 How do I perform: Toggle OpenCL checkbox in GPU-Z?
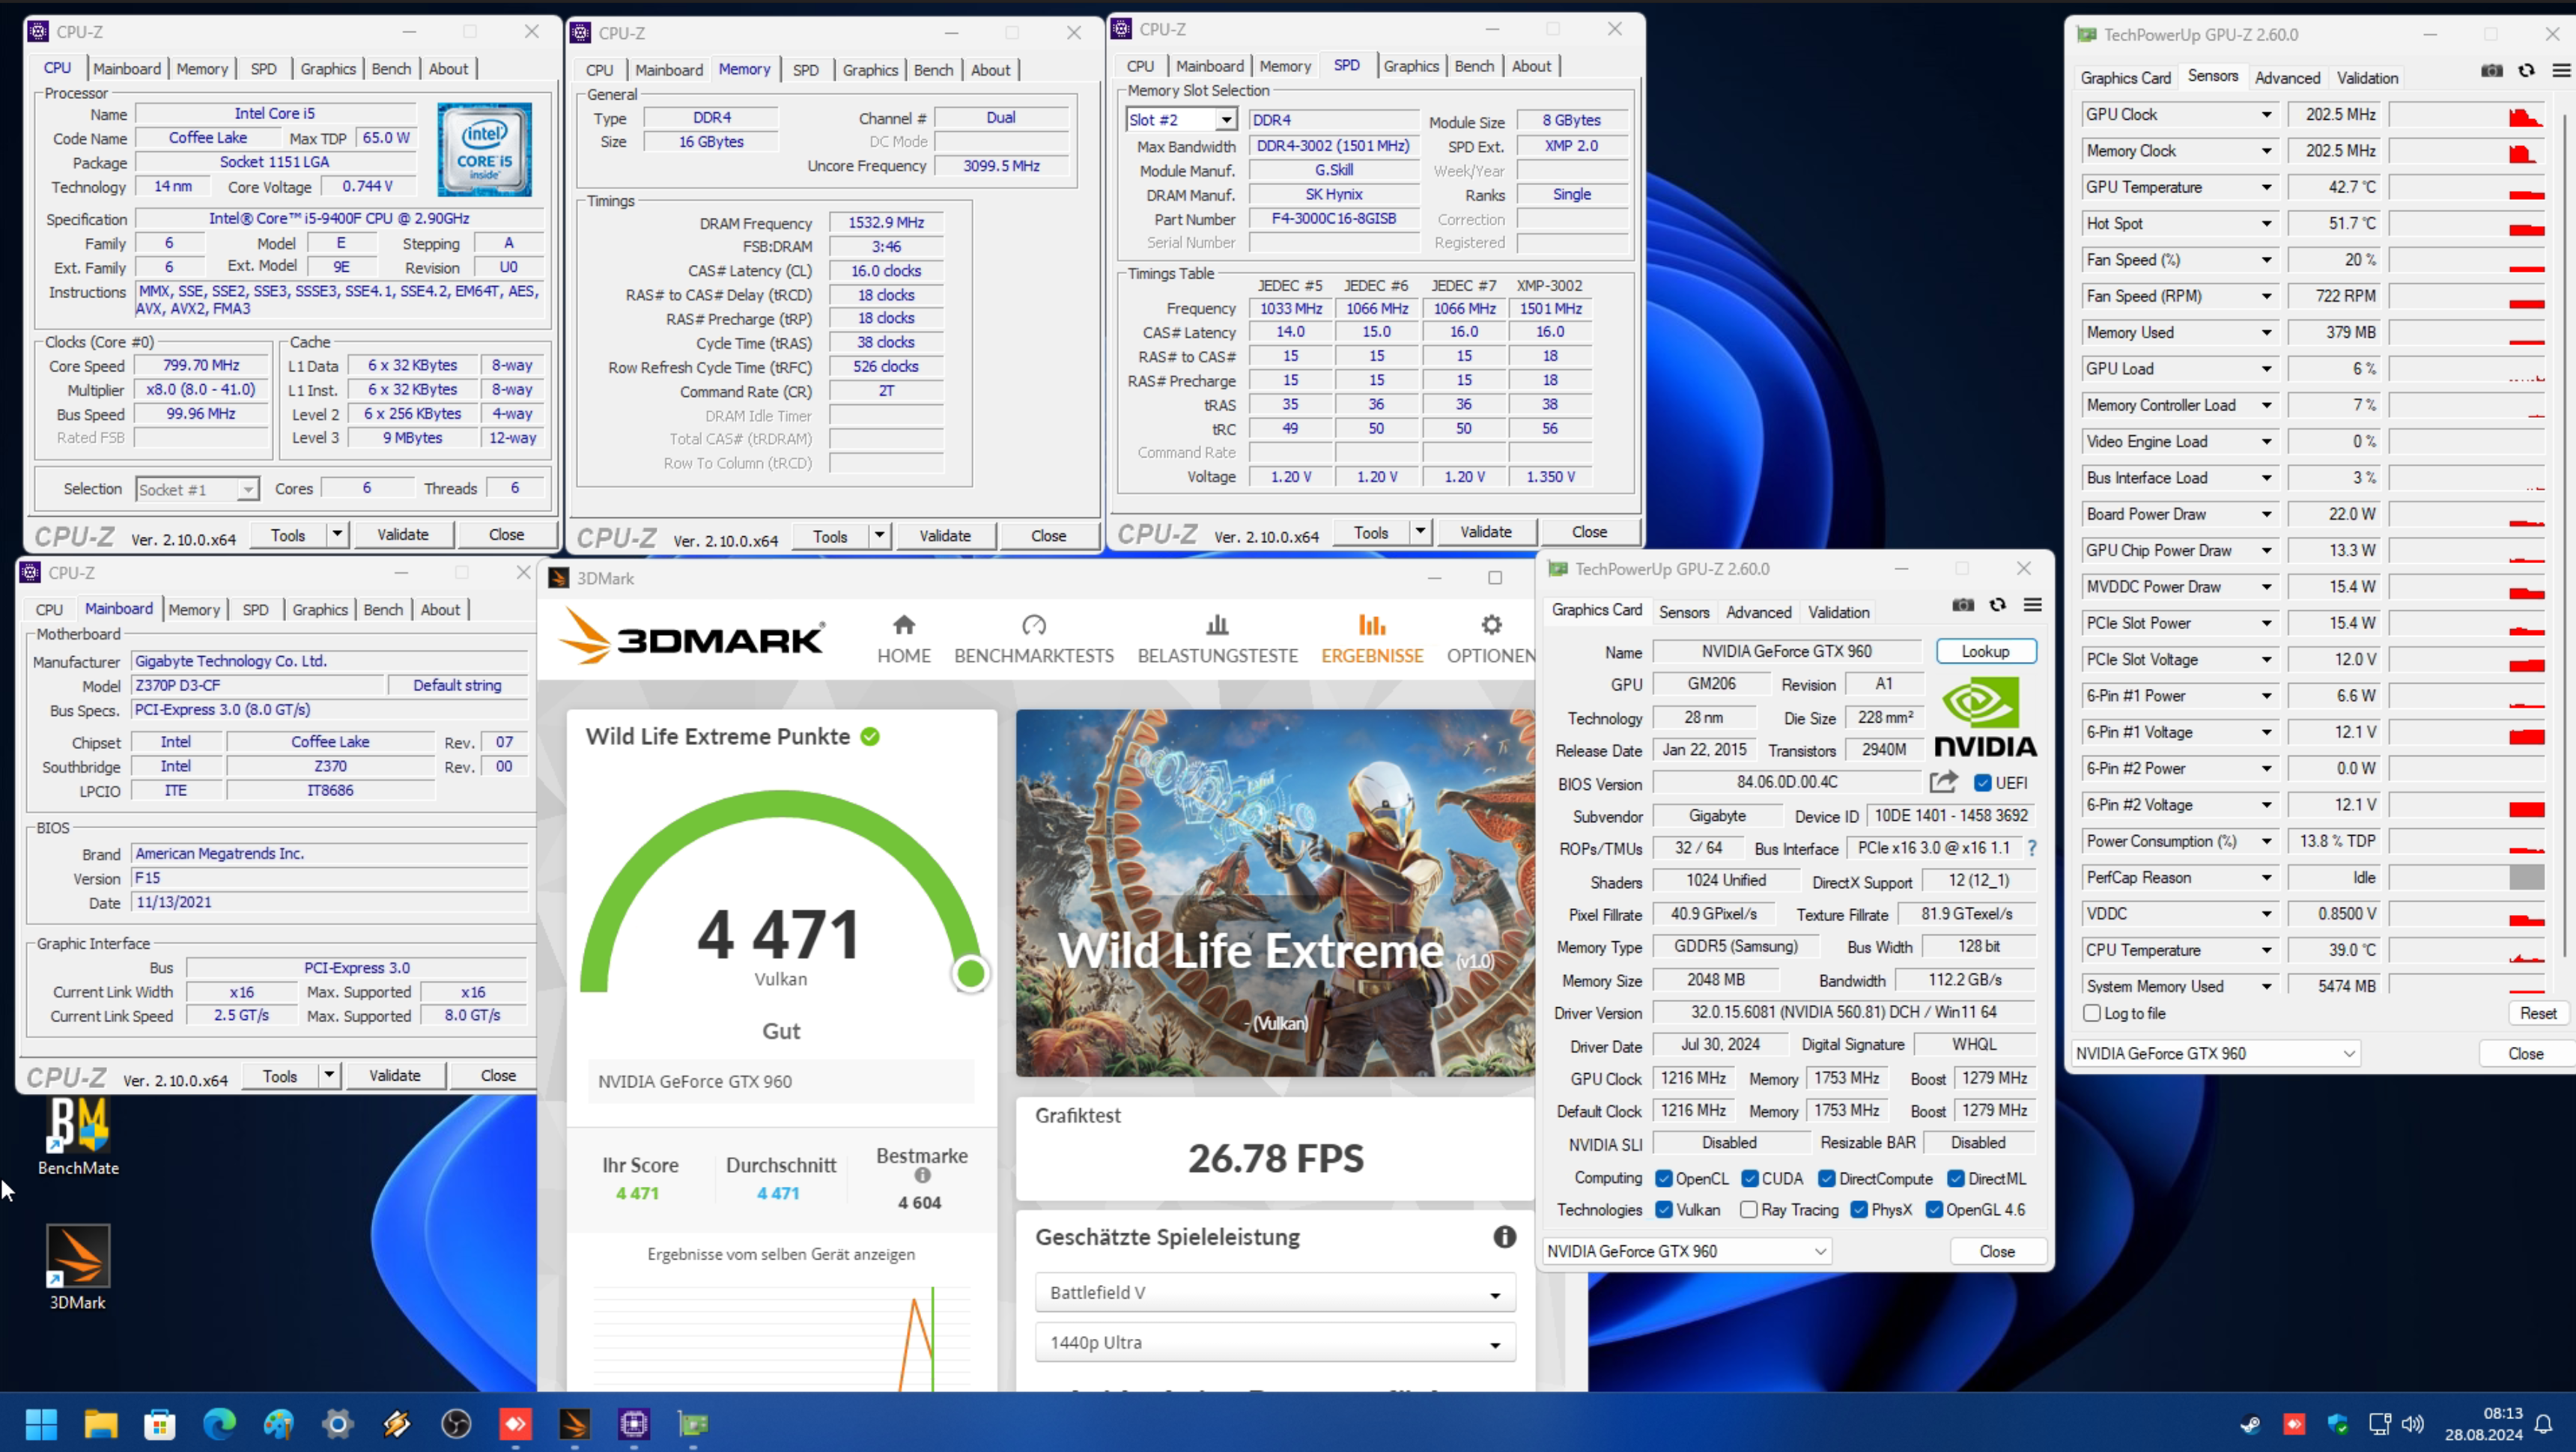pyautogui.click(x=1664, y=1178)
